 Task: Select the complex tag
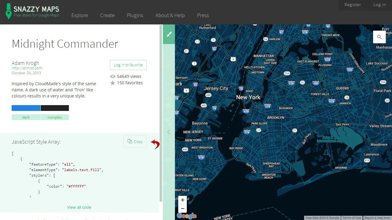[x=55, y=117]
